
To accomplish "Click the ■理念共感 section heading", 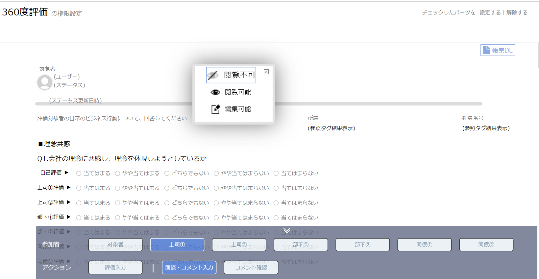I will point(54,144).
